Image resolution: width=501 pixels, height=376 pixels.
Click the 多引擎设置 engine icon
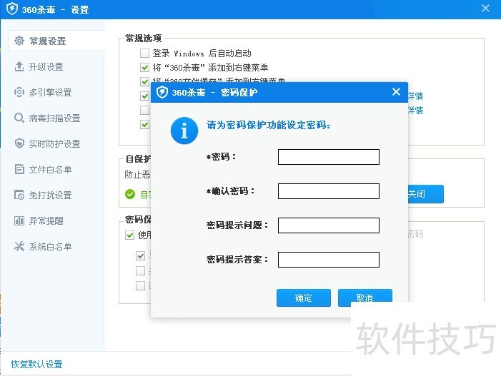point(19,92)
